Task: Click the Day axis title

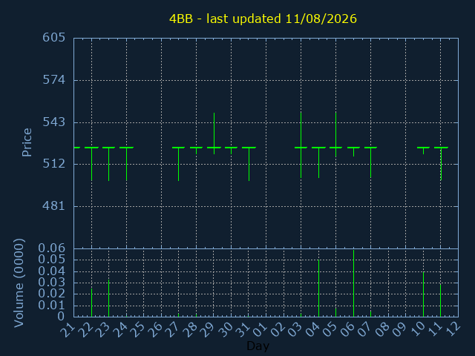Action: 258,346
